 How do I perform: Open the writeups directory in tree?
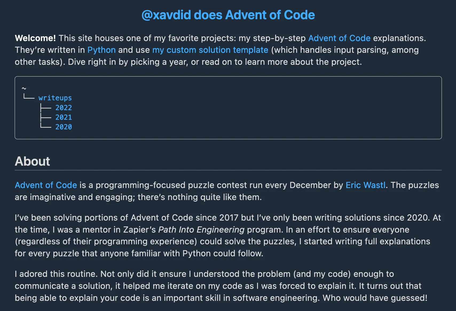(55, 98)
